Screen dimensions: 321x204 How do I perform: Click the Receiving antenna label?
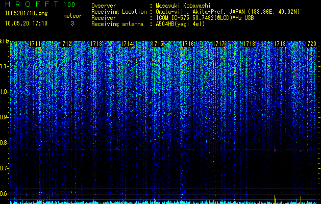click(x=117, y=24)
